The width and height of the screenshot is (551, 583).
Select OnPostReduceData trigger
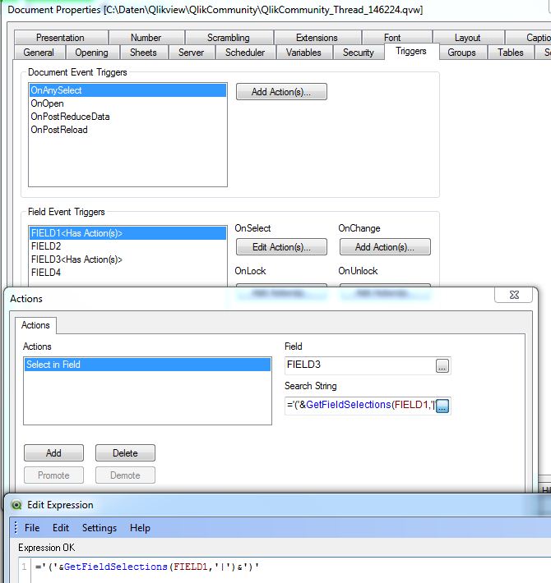coord(127,117)
